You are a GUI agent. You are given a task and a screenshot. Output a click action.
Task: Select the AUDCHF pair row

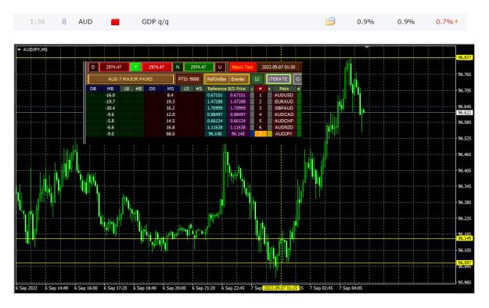click(284, 121)
